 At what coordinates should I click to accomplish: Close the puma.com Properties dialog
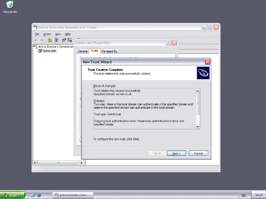click(175, 43)
